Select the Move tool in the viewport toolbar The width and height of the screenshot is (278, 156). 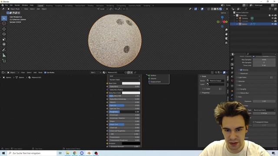click(x=4, y=29)
